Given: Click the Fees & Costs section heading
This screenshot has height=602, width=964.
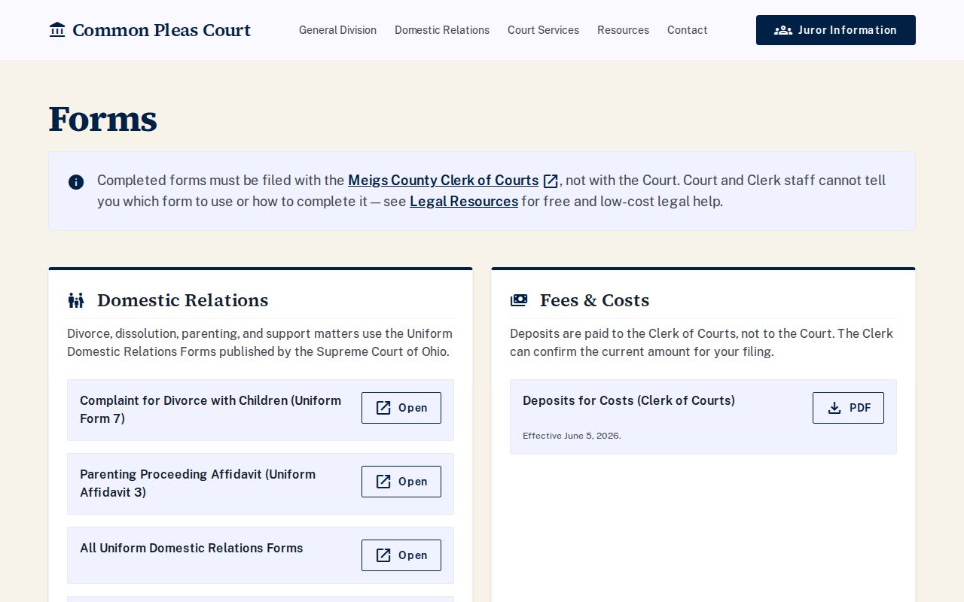Looking at the screenshot, I should pos(595,300).
